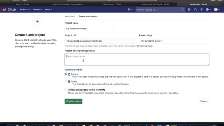The image size is (224, 126).
Task: Open the Help question mark menu
Action: [x=208, y=9]
